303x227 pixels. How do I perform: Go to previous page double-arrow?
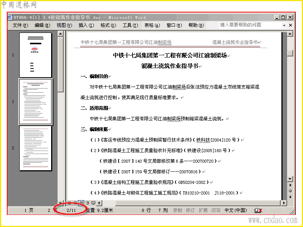click(x=290, y=185)
